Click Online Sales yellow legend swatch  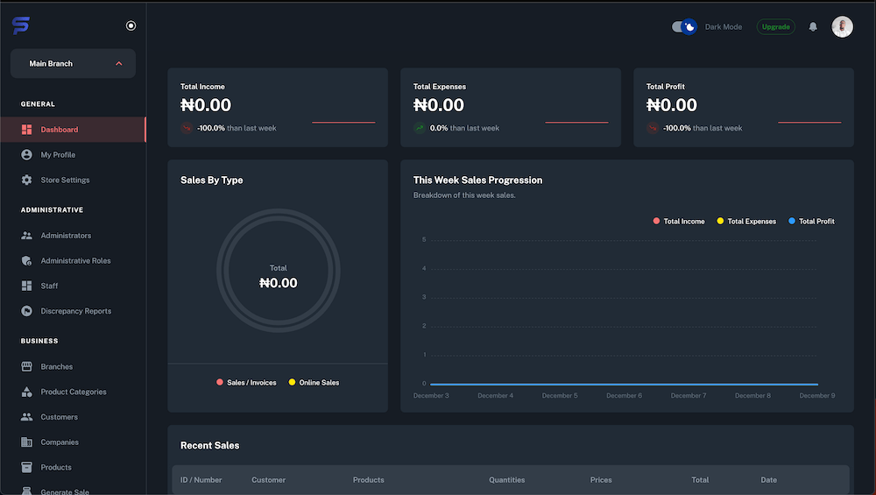click(x=293, y=383)
